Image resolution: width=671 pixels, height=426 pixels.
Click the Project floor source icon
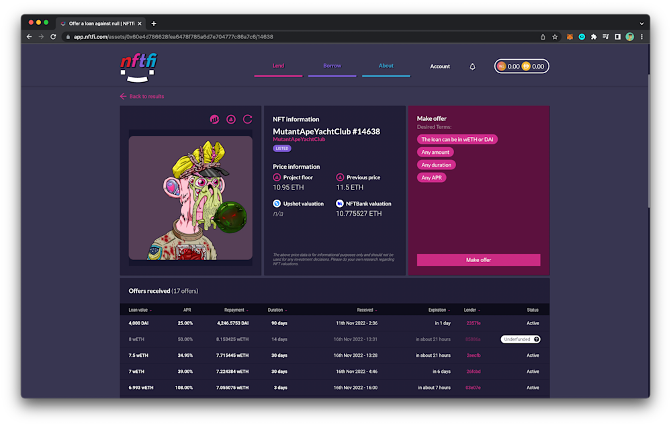click(277, 177)
